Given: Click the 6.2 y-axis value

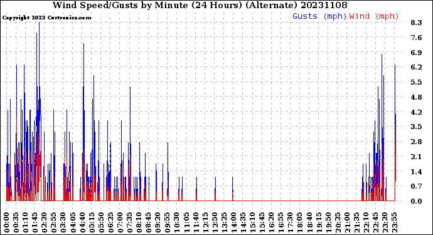Looking at the screenshot, I should [x=416, y=67].
